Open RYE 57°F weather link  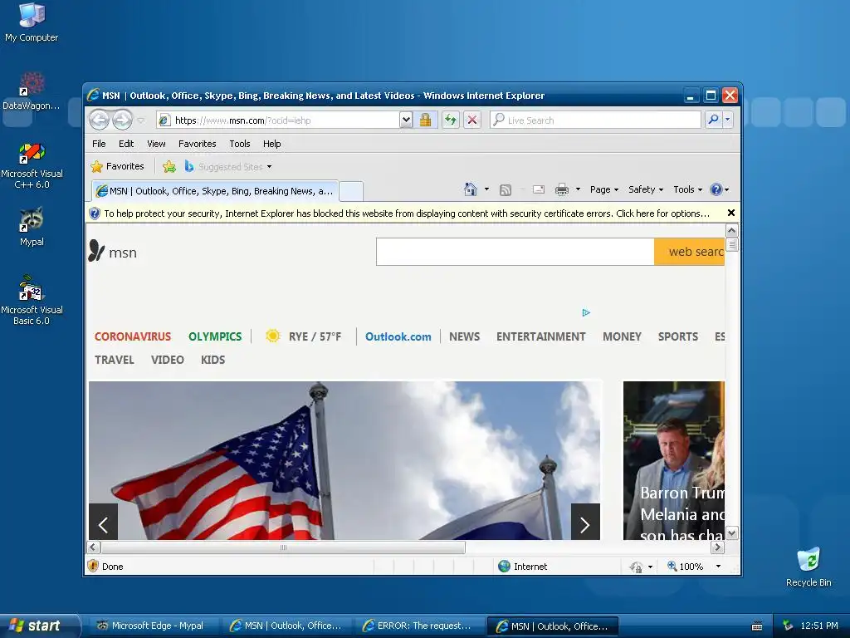pyautogui.click(x=304, y=336)
